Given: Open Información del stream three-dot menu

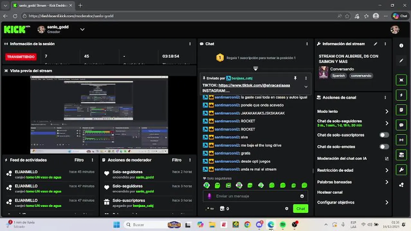Looking at the screenshot, I should (385, 44).
